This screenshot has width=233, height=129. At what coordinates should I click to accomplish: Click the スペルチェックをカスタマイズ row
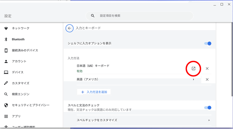pos(144,120)
